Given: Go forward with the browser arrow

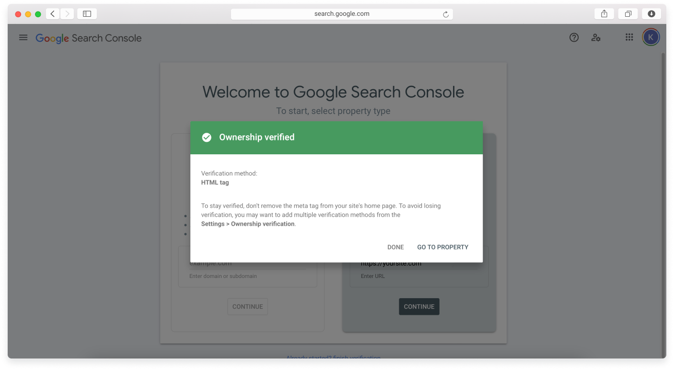Looking at the screenshot, I should click(67, 14).
